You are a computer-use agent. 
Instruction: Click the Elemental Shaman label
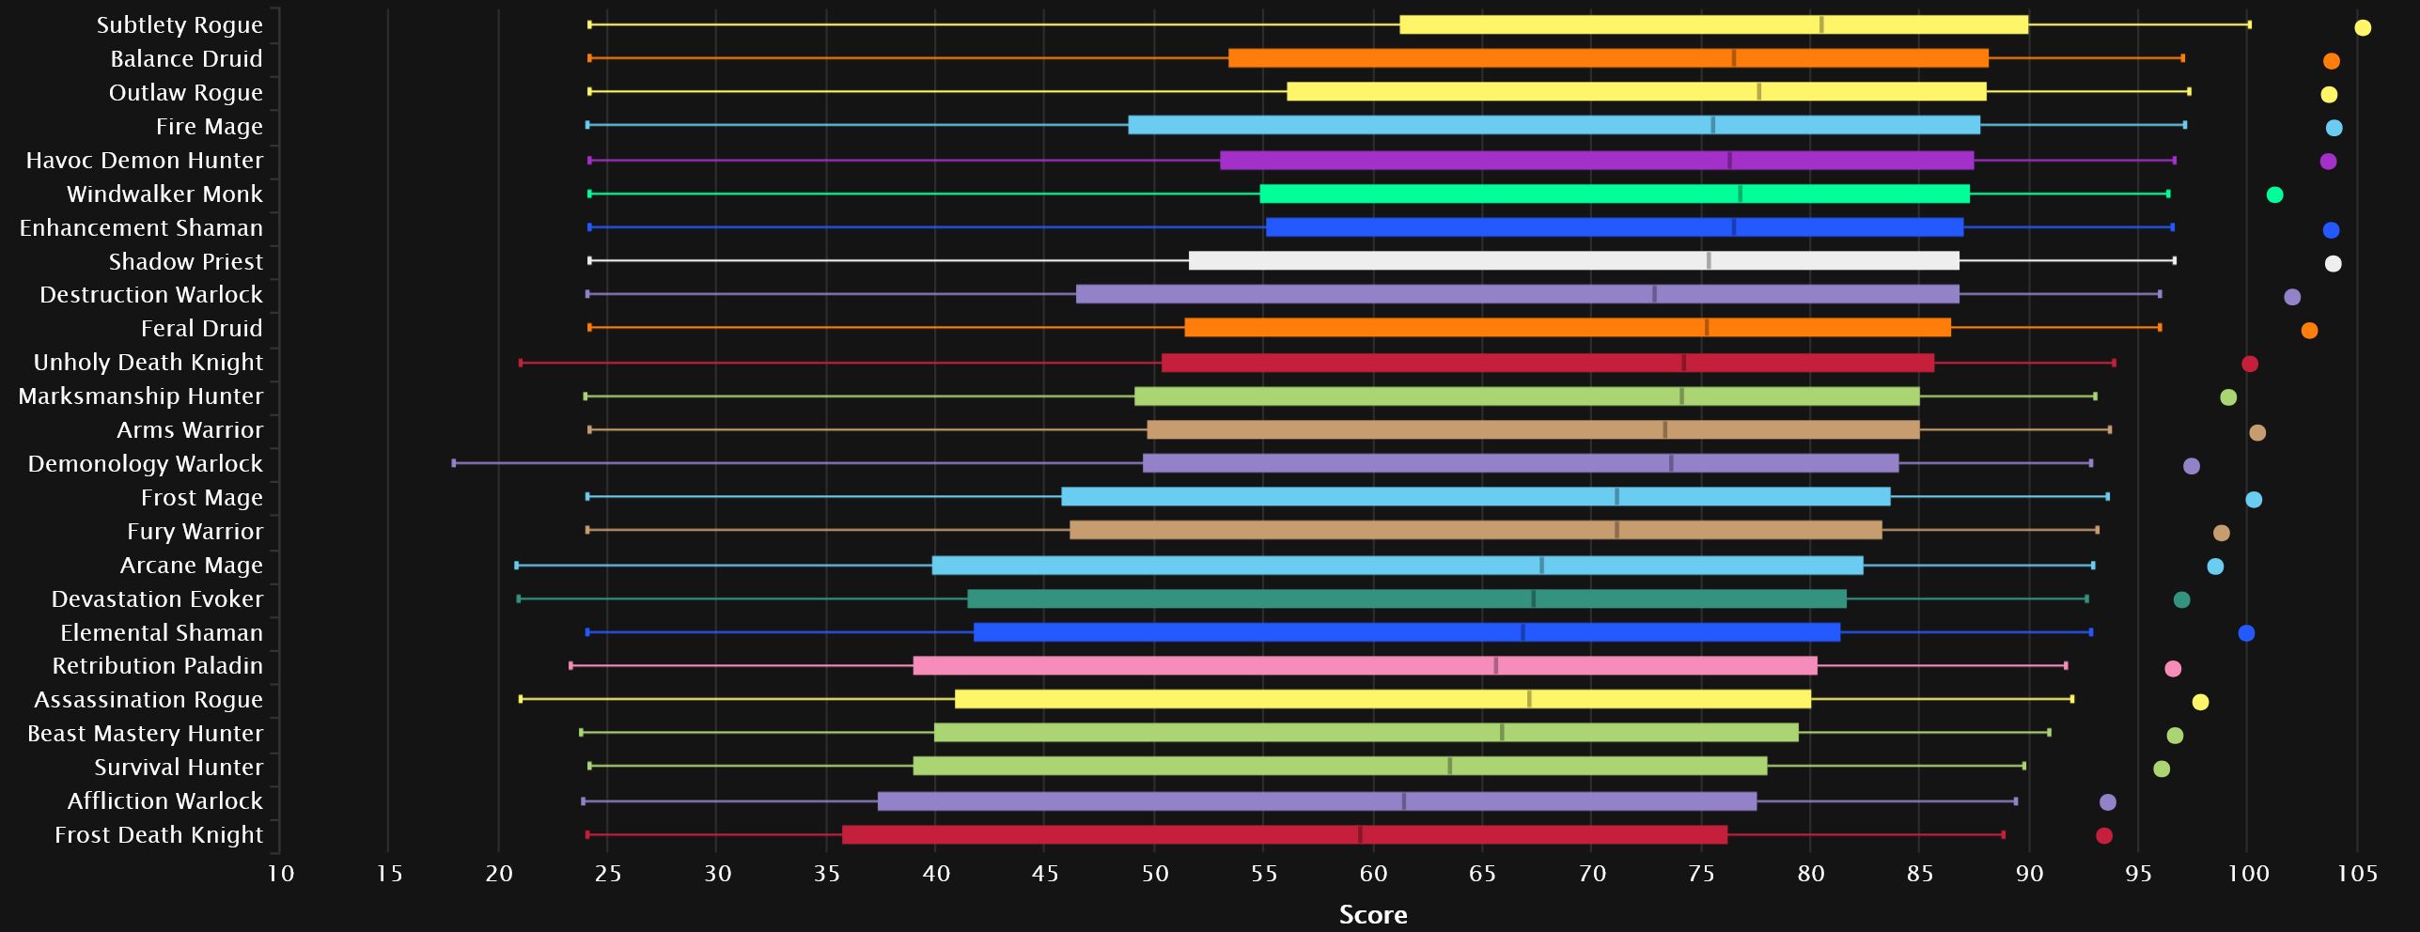click(162, 633)
